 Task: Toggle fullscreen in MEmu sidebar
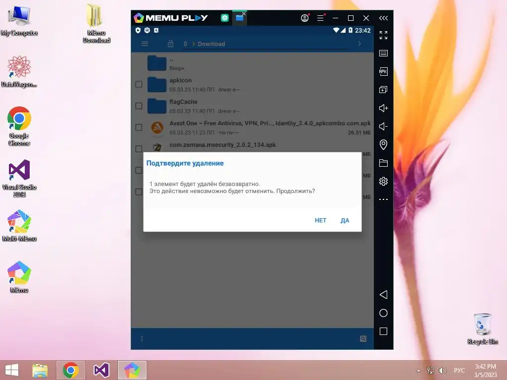tap(384, 35)
